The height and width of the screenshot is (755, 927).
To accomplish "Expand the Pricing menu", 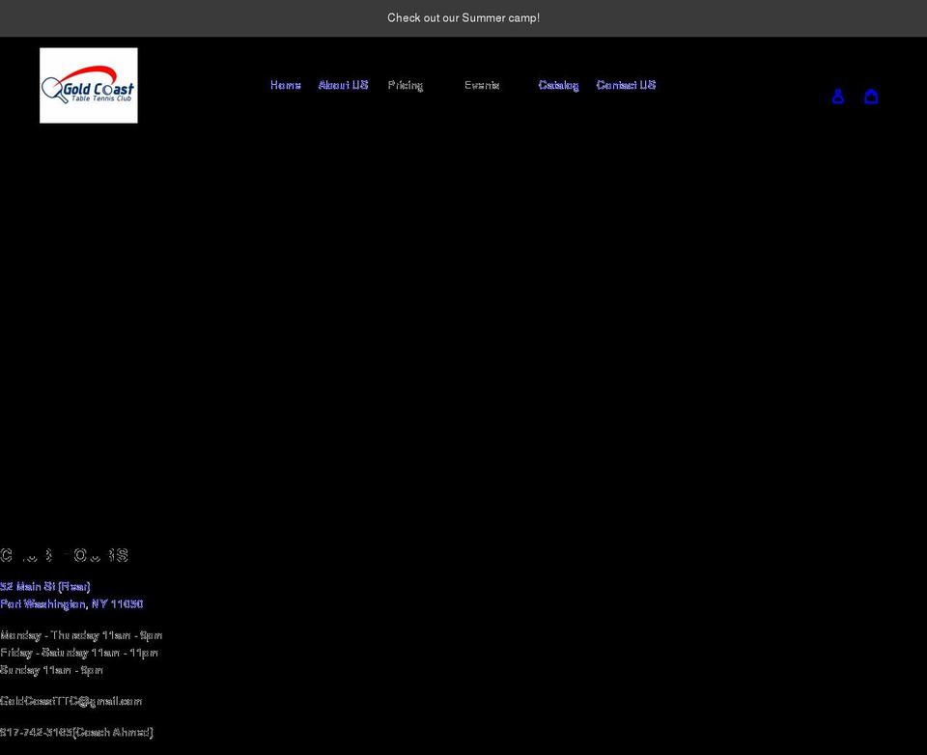I will pyautogui.click(x=406, y=85).
